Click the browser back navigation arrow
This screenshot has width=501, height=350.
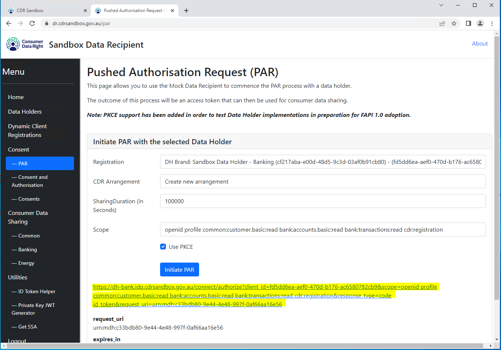[9, 23]
